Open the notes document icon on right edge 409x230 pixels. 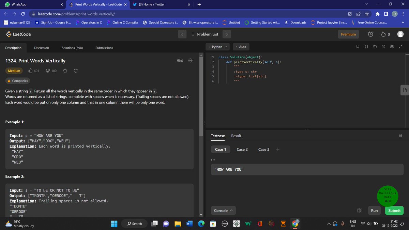(404, 90)
